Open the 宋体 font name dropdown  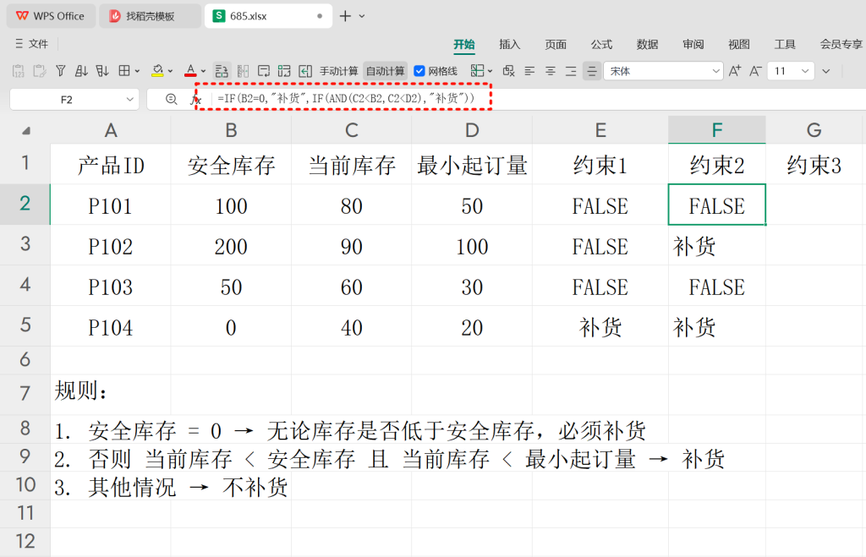pos(715,71)
